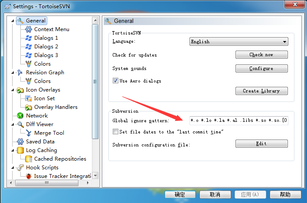Viewport: 307px width, 203px height.
Task: Open Dialogs 1 settings page
Action: (46, 38)
